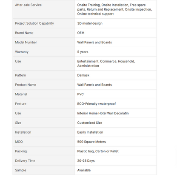Image resolution: width=177 pixels, height=177 pixels.
Task: Click the 20-25 Days delivery value
Action: [x=86, y=161]
